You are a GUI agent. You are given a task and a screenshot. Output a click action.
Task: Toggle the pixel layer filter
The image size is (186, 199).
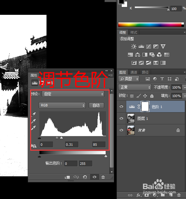[148, 79]
